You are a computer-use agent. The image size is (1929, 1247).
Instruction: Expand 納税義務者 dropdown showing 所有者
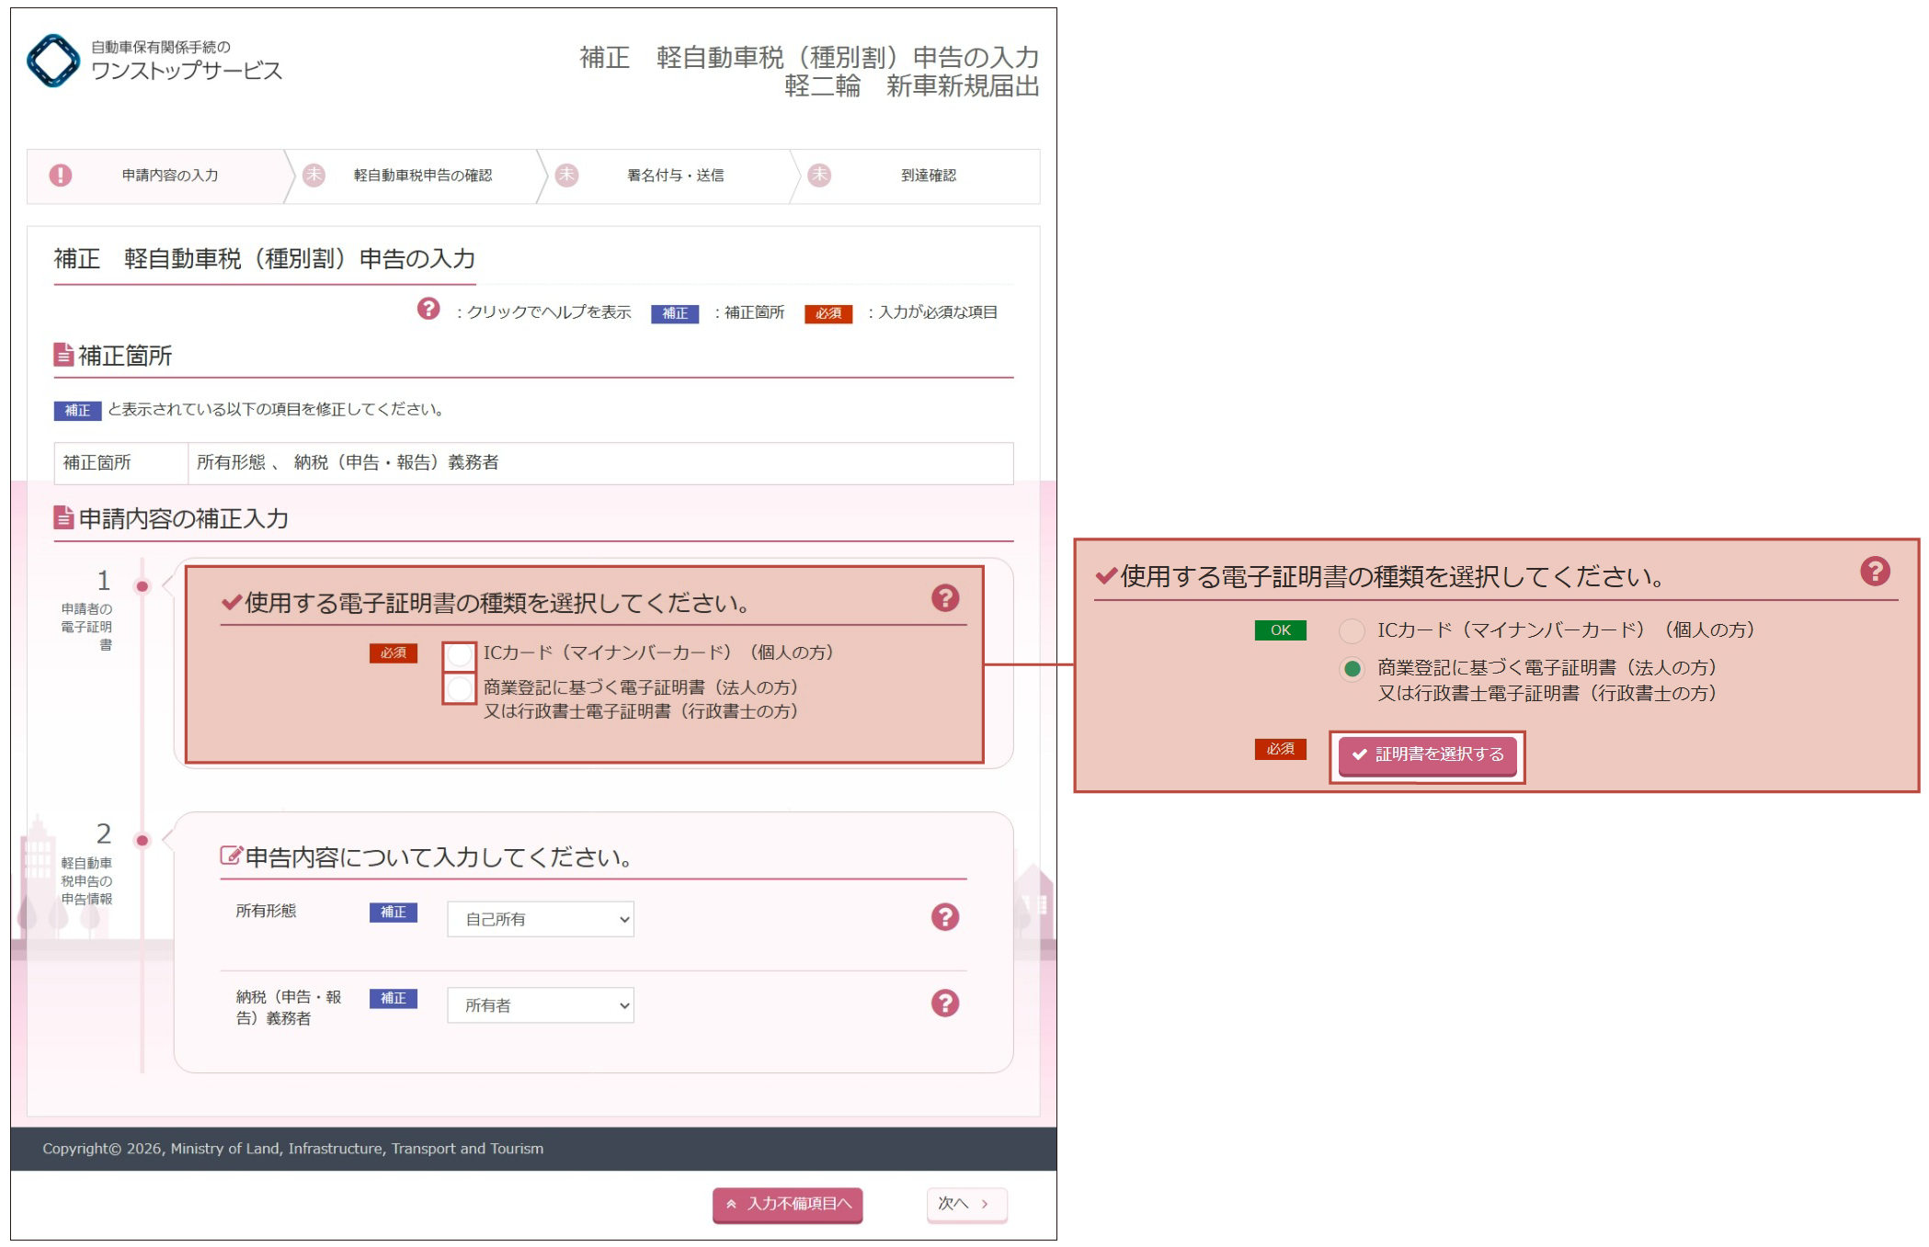tap(540, 1005)
